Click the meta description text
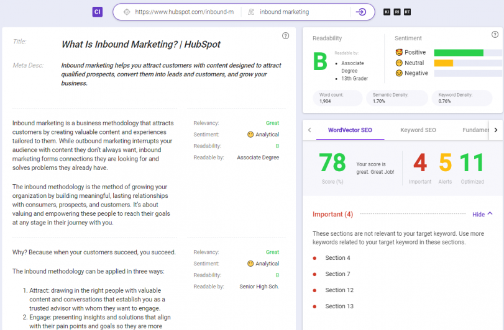 coord(171,74)
